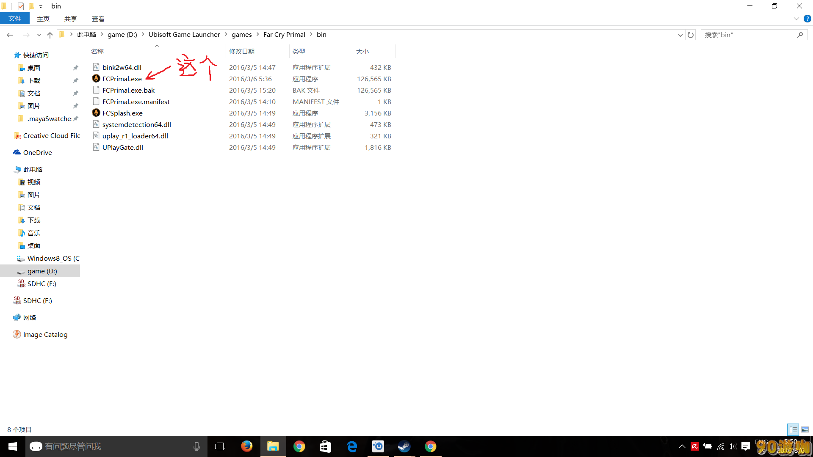
Task: Open FCPrimal.exe application
Action: click(x=122, y=79)
